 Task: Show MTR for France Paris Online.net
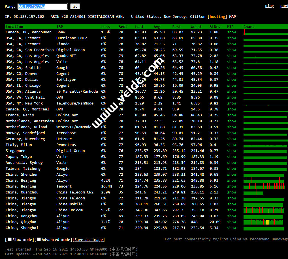click(x=231, y=115)
